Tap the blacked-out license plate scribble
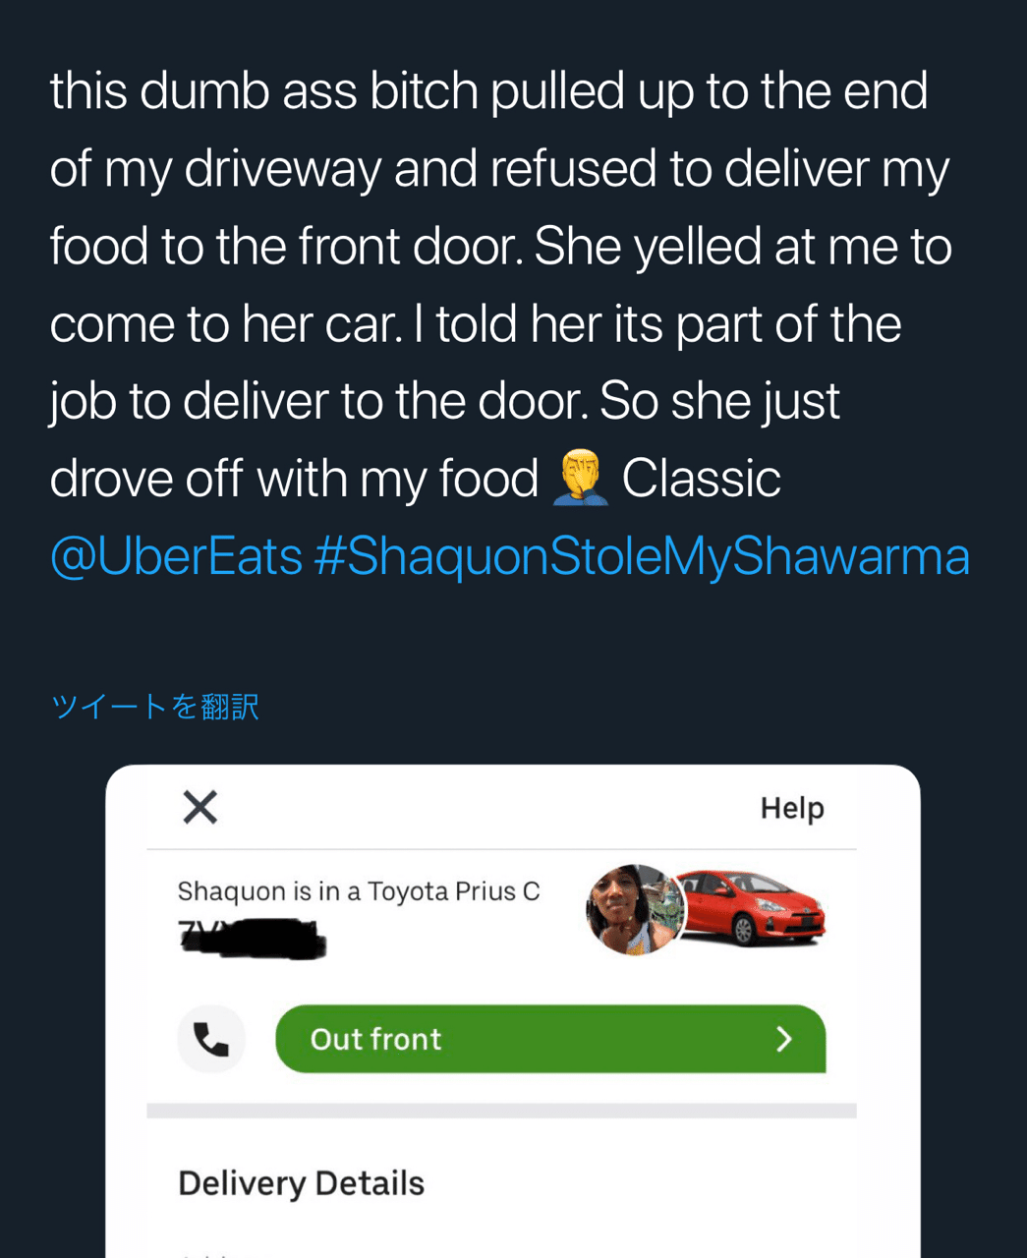1027x1258 pixels. [x=252, y=938]
